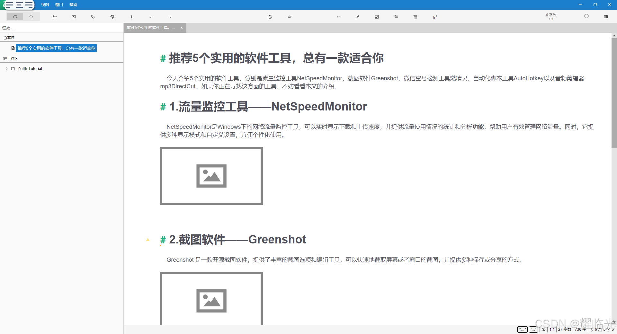This screenshot has height=334, width=617.
Task: Insert a footnote with the fn icon
Action: pos(434,17)
